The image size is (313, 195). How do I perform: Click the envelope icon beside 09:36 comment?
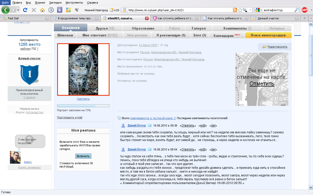pos(150,126)
